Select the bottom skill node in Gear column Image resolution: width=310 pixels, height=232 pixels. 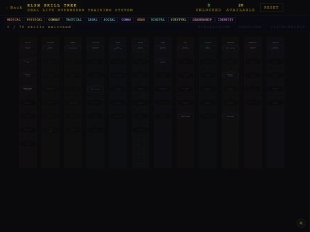185,116
